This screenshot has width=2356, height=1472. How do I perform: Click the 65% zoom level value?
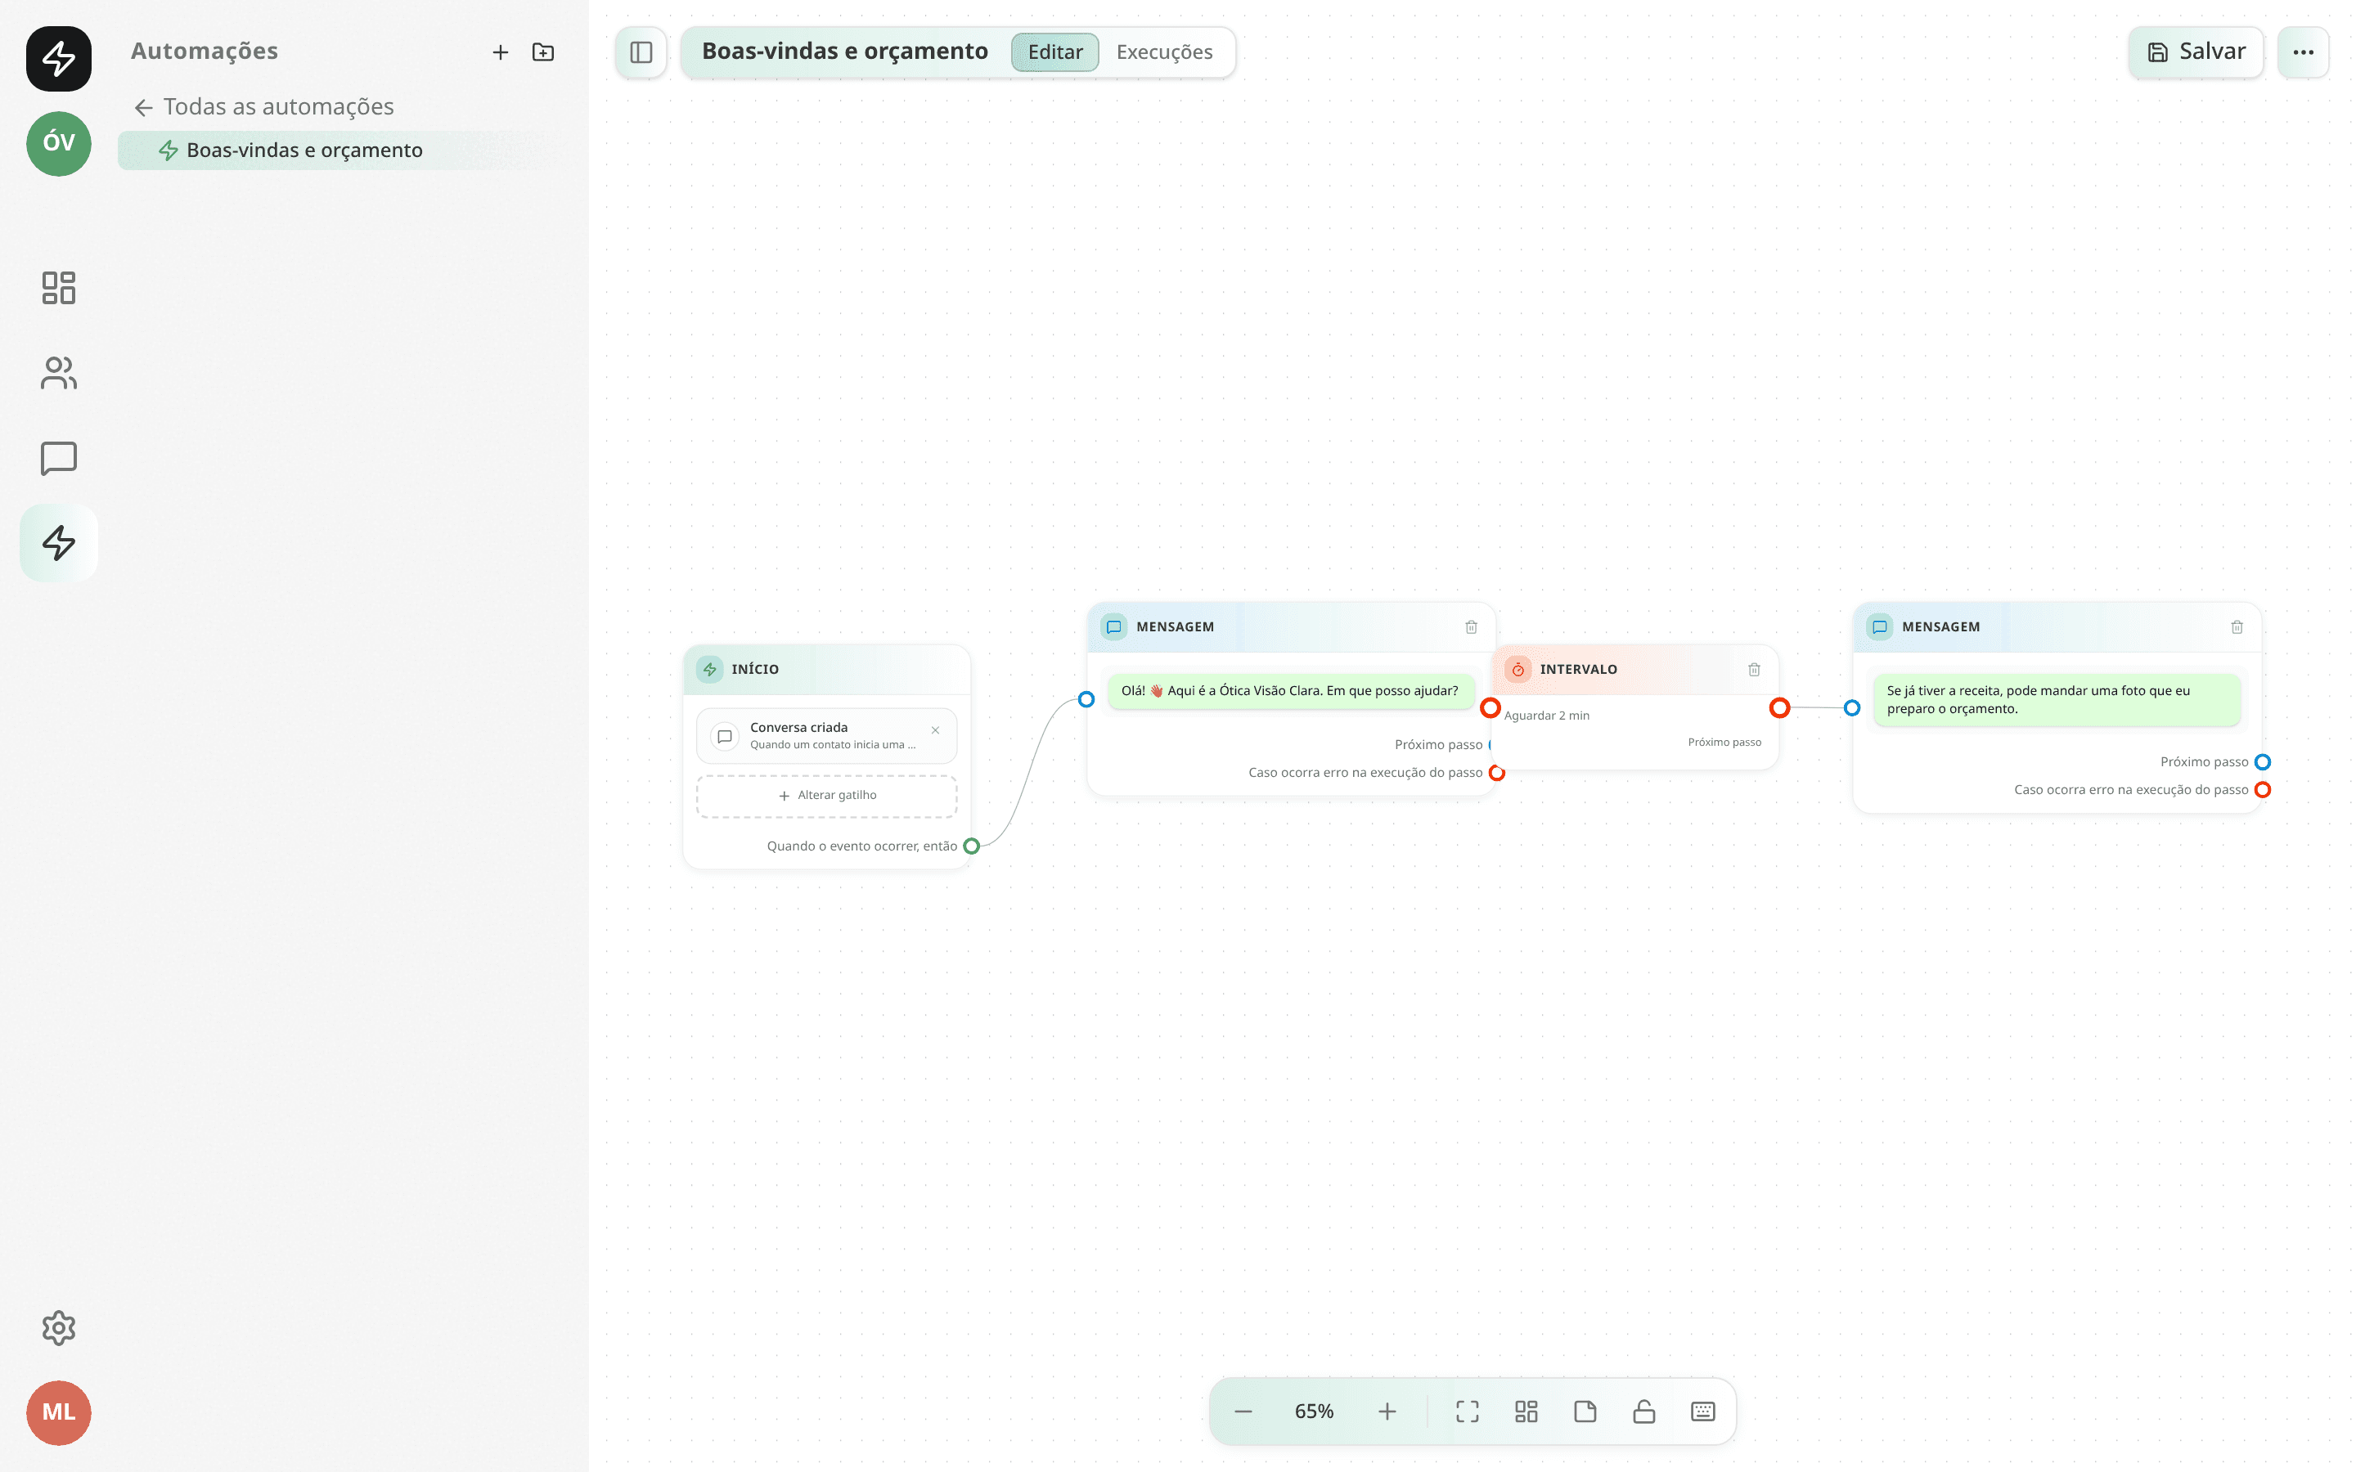(x=1315, y=1411)
